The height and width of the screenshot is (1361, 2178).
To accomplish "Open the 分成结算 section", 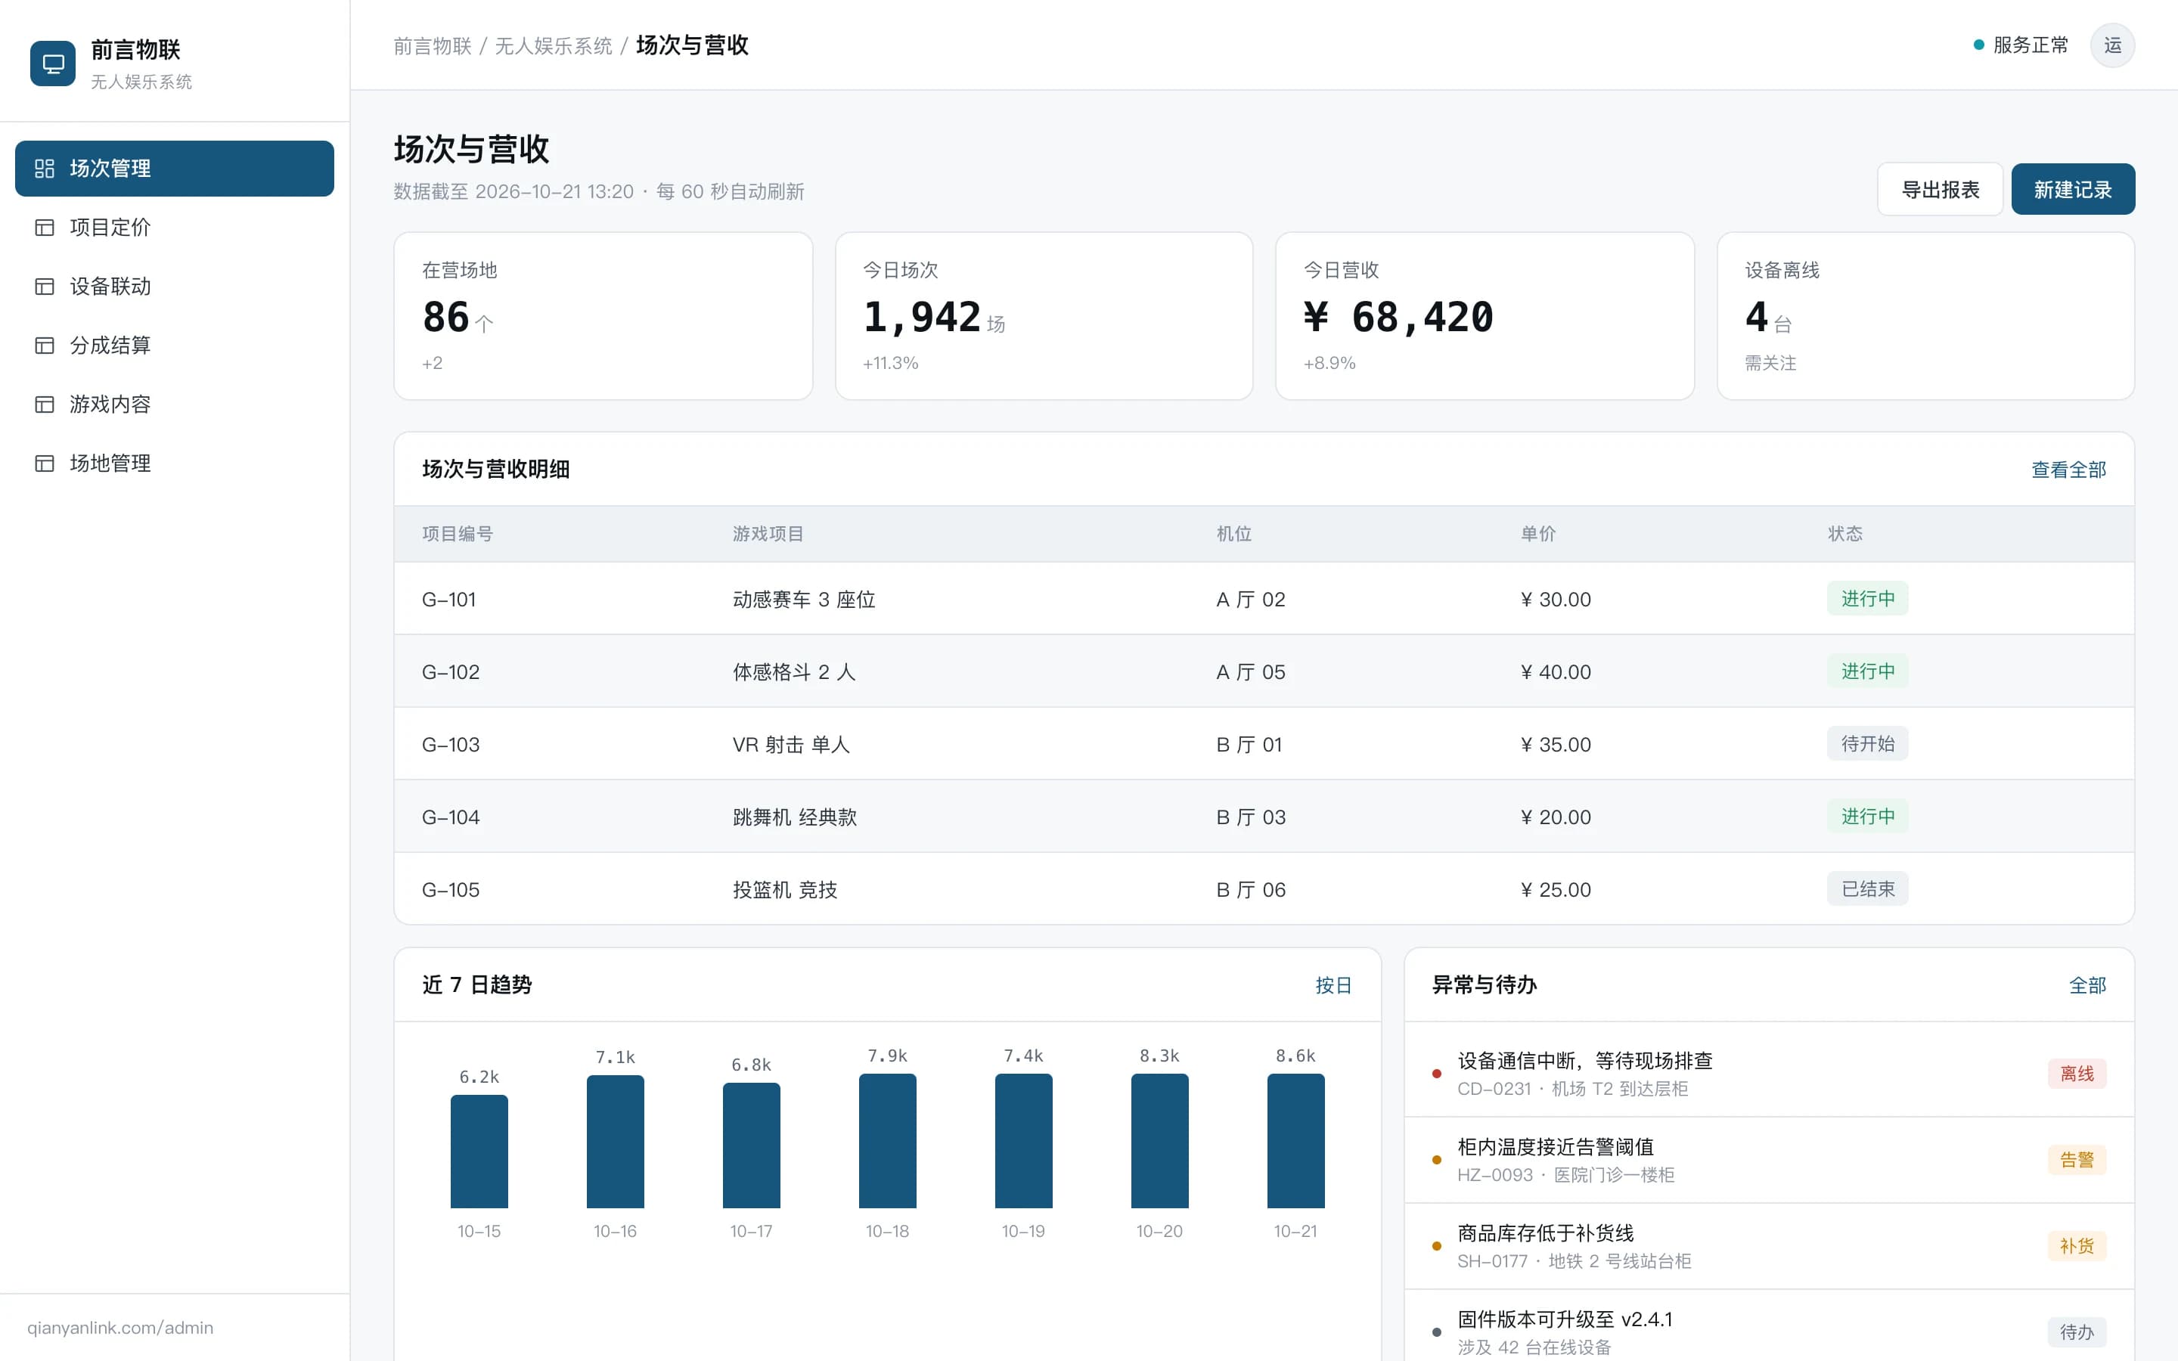I will click(x=175, y=346).
